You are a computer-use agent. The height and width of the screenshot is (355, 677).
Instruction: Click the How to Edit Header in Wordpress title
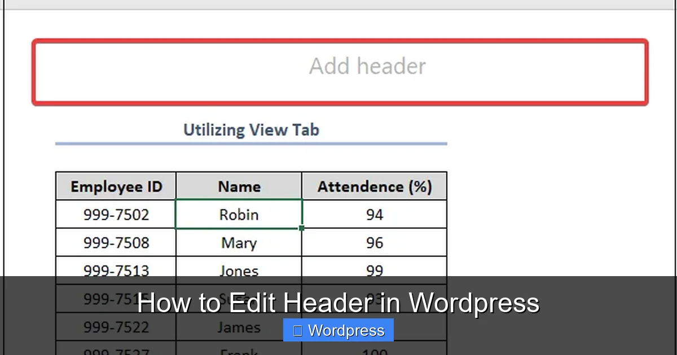point(338,303)
